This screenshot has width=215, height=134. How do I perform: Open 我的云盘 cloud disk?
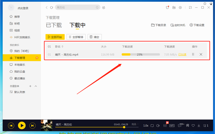pyautogui.click(x=17, y=71)
